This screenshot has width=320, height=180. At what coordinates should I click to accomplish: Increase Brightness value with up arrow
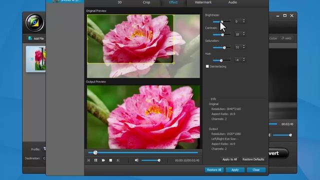pyautogui.click(x=243, y=20)
